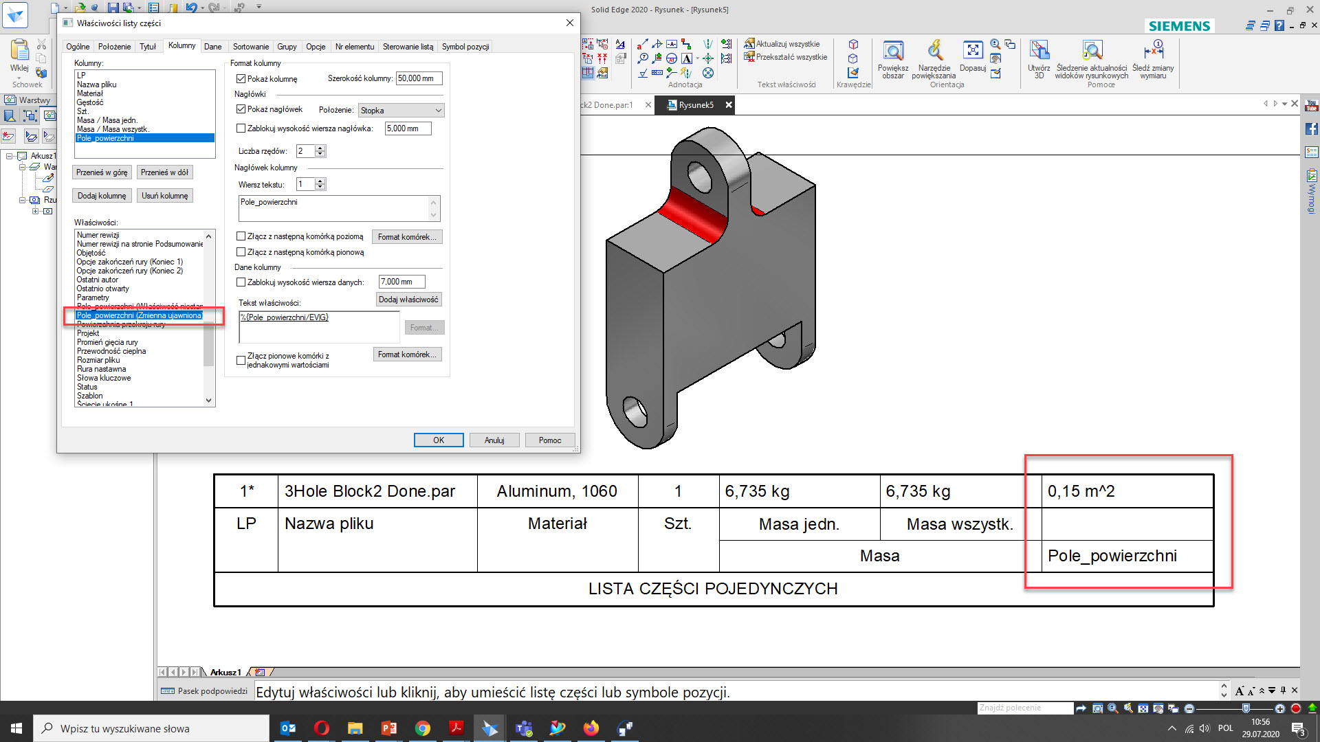This screenshot has height=742, width=1320.
Task: Click the surface texture symbol icon
Action: click(642, 73)
